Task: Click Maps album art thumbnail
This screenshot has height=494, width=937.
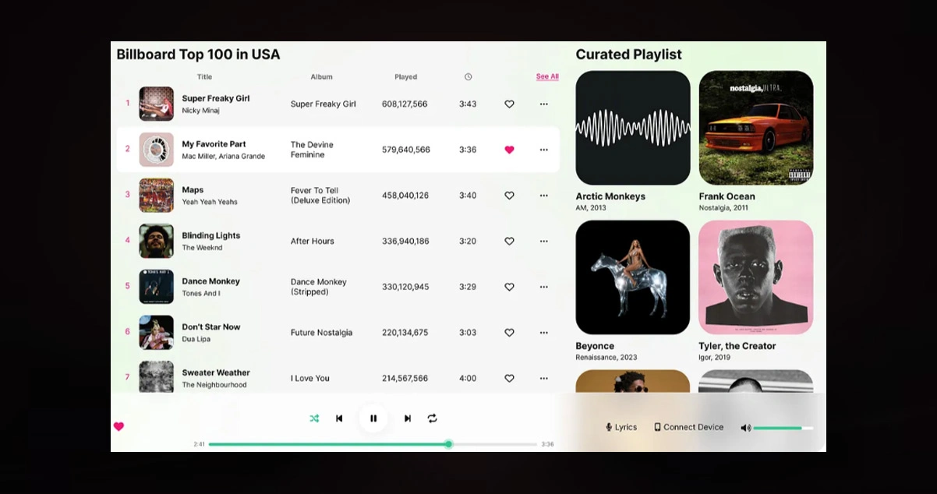Action: point(157,196)
